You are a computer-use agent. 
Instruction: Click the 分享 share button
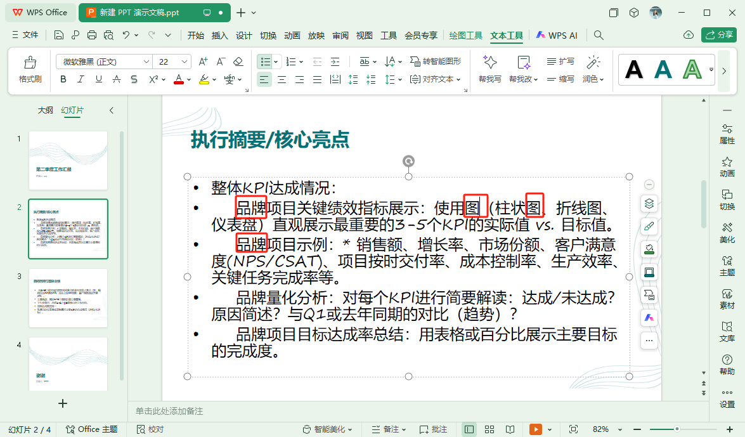tap(719, 36)
